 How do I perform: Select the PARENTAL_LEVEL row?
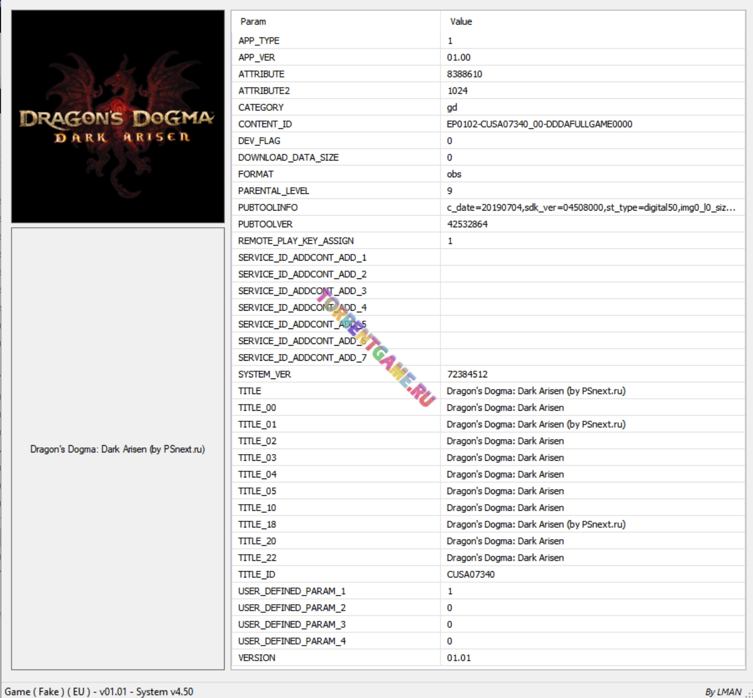point(274,191)
